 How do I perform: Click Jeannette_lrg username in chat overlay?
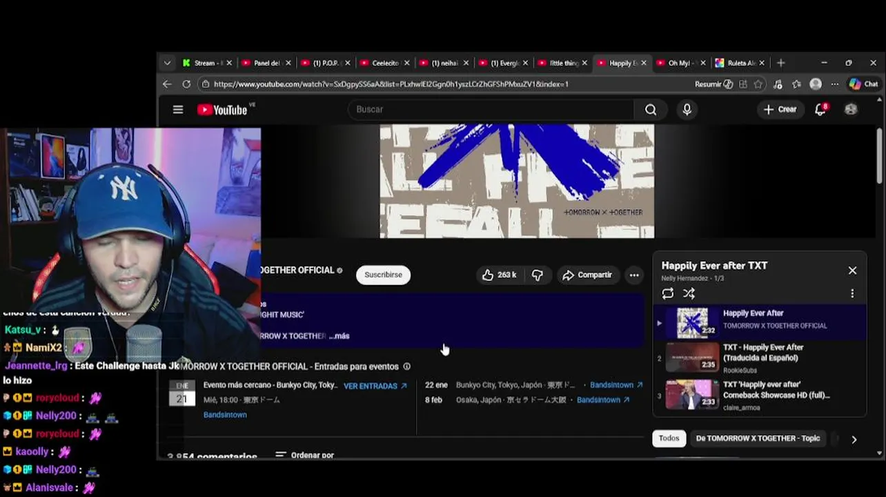[x=37, y=366]
